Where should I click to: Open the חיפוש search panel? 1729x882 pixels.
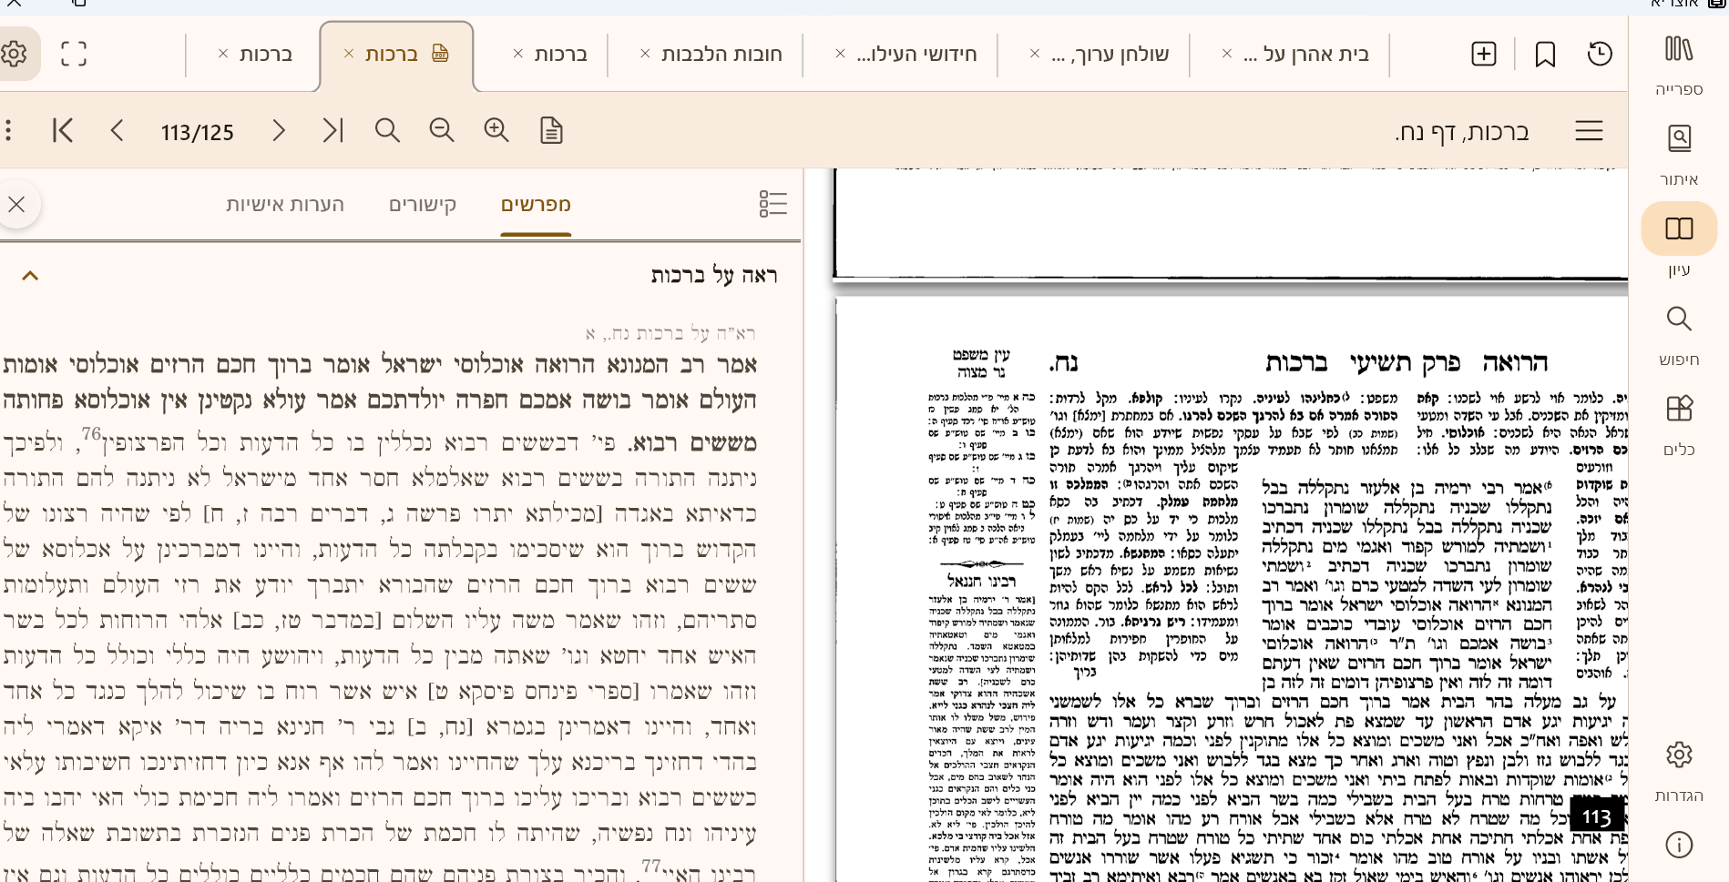[x=1678, y=319]
